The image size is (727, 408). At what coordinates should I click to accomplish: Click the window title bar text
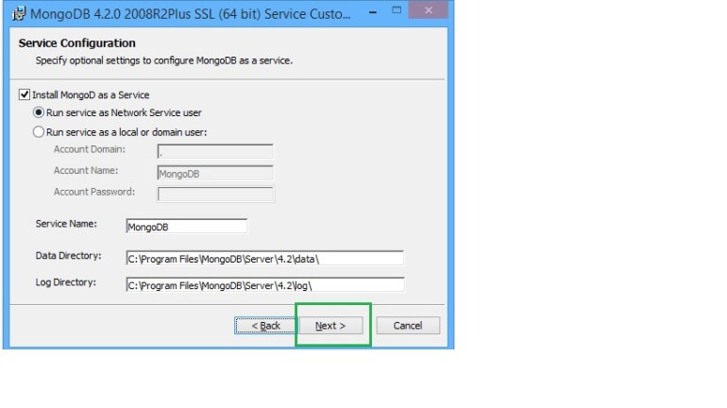click(x=179, y=14)
